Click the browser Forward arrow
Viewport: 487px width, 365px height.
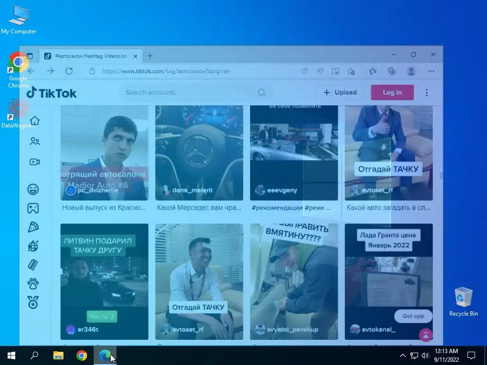click(x=50, y=71)
